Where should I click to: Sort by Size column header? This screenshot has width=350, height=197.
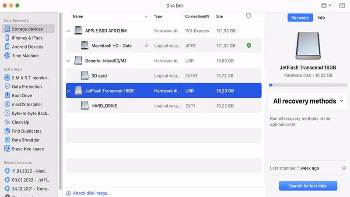pyautogui.click(x=220, y=17)
